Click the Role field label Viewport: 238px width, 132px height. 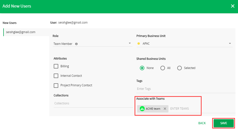click(55, 36)
